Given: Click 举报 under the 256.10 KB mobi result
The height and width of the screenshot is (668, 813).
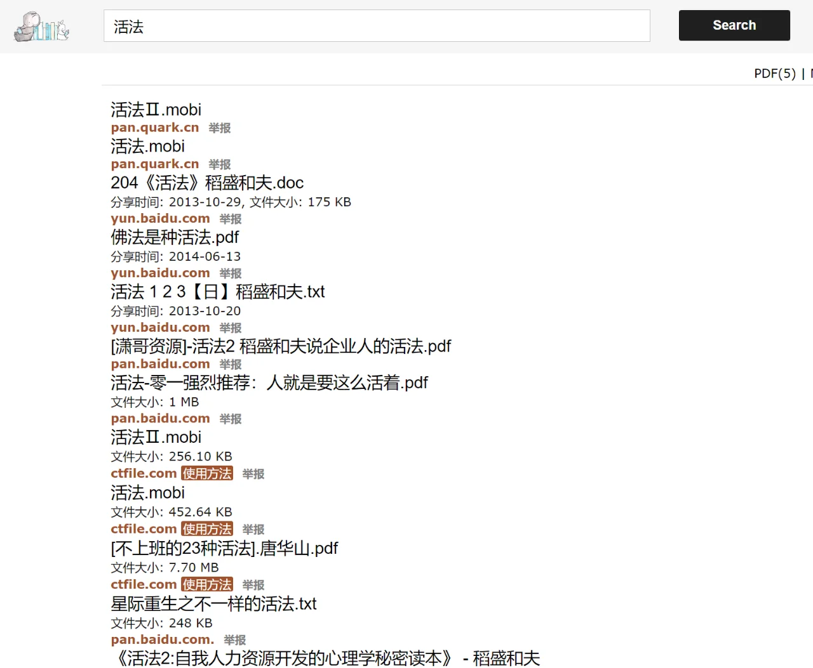Looking at the screenshot, I should tap(253, 474).
